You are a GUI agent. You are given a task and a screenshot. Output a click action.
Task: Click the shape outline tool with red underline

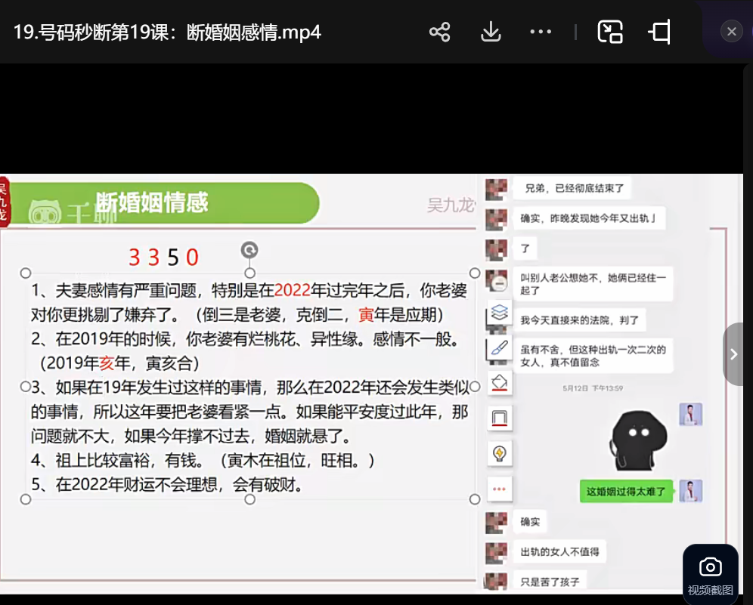[498, 418]
